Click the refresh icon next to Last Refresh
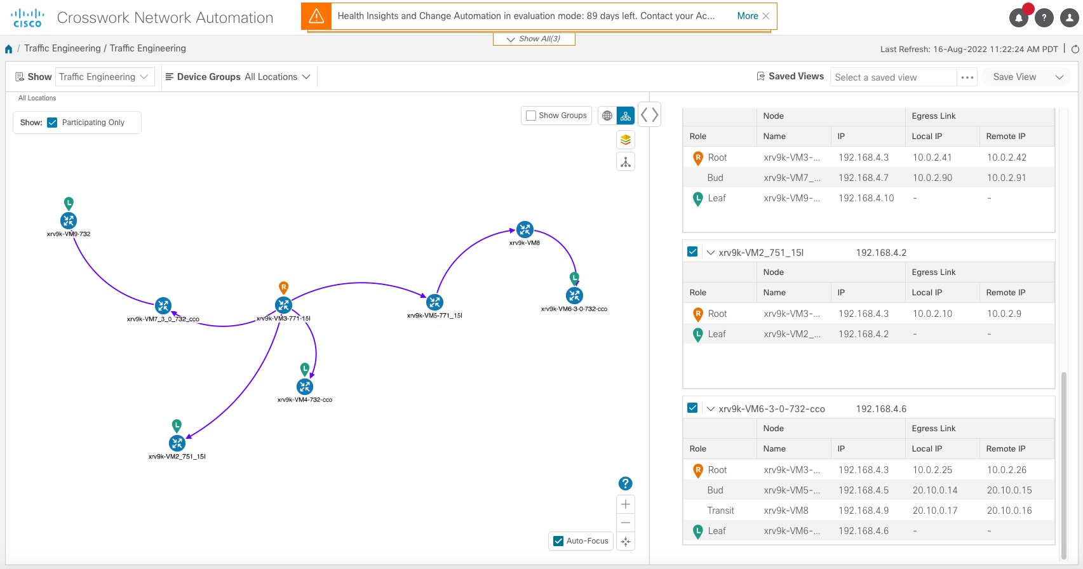The width and height of the screenshot is (1083, 569). (1075, 49)
